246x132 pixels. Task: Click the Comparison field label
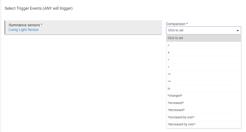pos(177,24)
